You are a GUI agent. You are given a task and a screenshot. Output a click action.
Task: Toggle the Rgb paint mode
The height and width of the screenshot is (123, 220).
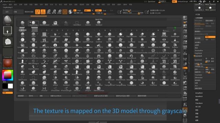87,11
